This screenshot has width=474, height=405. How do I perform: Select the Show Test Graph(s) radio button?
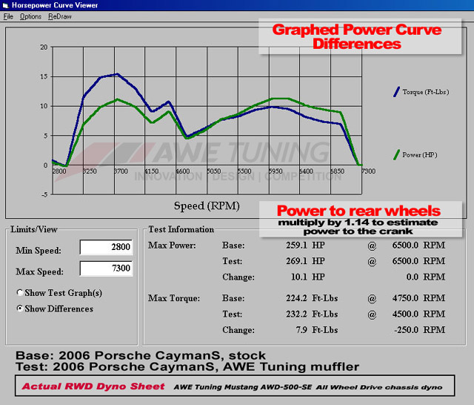pos(20,293)
